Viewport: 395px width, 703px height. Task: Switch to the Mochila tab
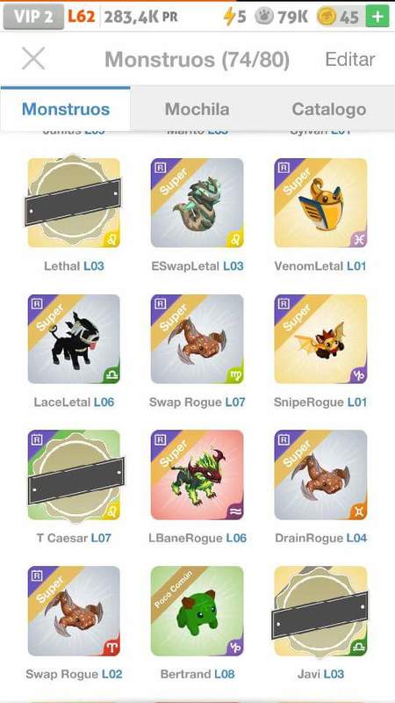pos(197,109)
